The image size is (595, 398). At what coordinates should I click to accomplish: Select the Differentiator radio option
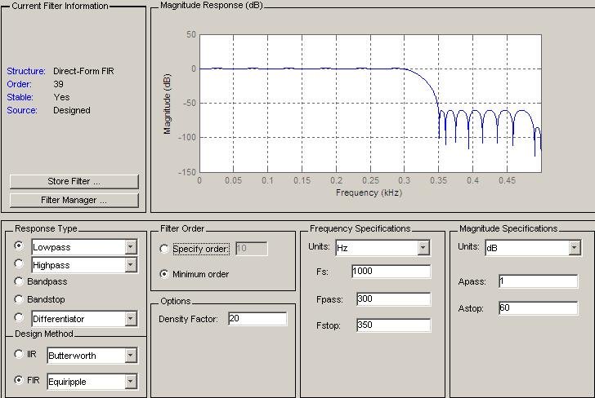point(20,318)
